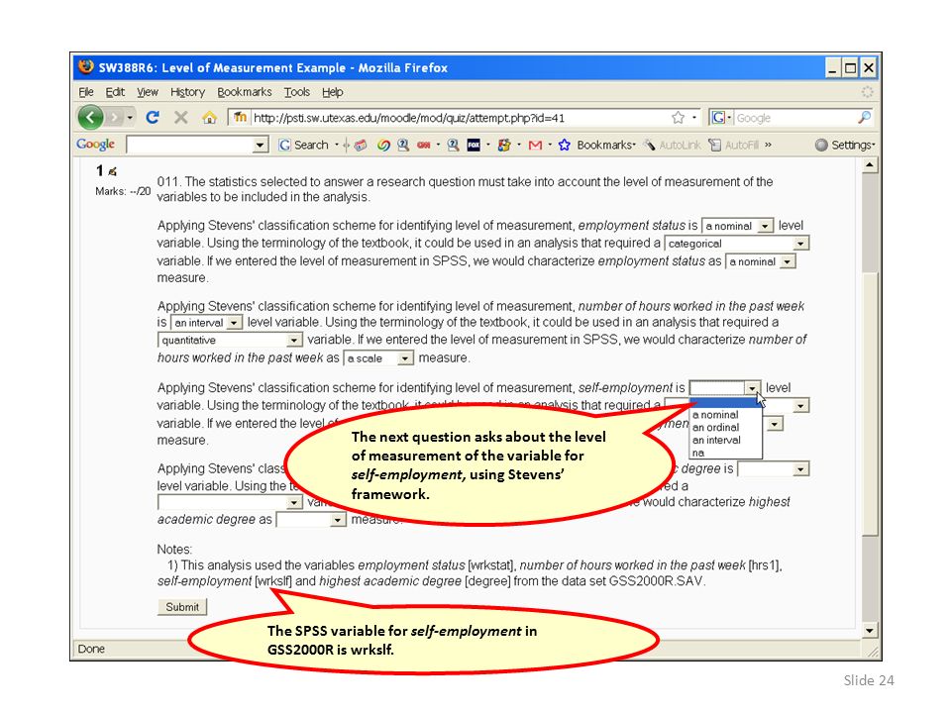The width and height of the screenshot is (951, 713).
Task: Click the vertical scrollbar thumb
Action: pos(870,404)
